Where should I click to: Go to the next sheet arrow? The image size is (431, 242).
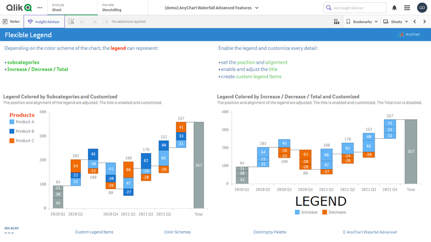click(x=424, y=21)
